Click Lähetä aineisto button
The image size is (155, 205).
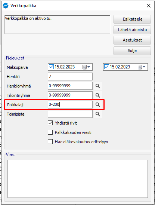(132, 30)
